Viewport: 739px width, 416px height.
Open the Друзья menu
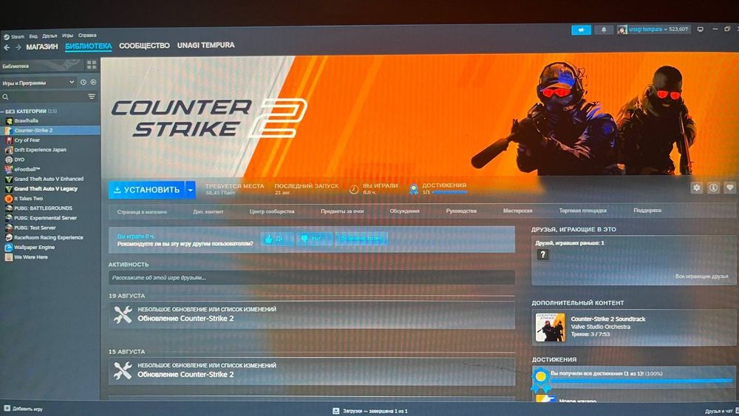pyautogui.click(x=50, y=35)
